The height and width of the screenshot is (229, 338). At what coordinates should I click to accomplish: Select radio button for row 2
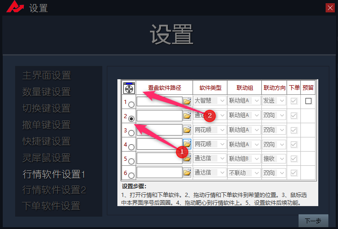pyautogui.click(x=131, y=119)
